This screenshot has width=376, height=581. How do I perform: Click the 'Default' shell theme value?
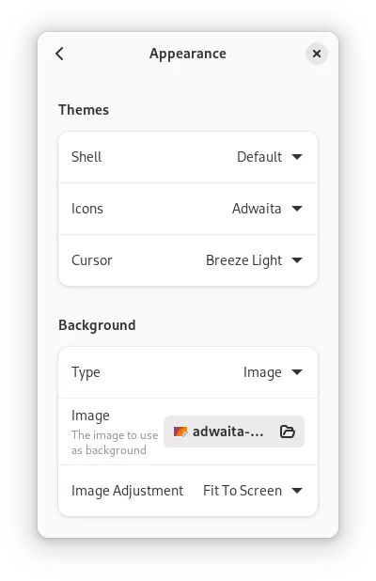(x=259, y=157)
